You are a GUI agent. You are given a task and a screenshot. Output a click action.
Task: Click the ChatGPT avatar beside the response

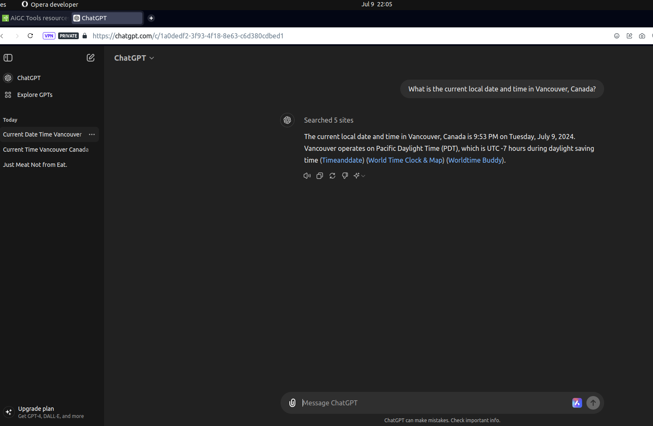pyautogui.click(x=287, y=120)
